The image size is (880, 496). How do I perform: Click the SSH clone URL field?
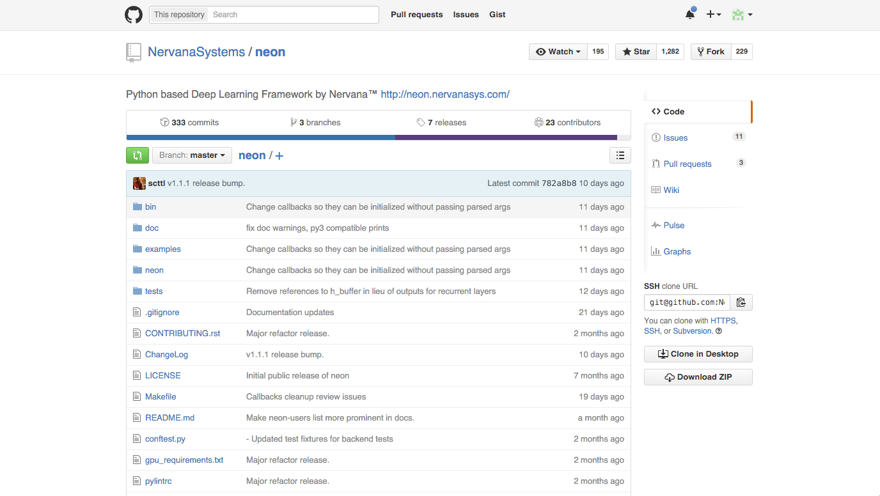point(687,303)
